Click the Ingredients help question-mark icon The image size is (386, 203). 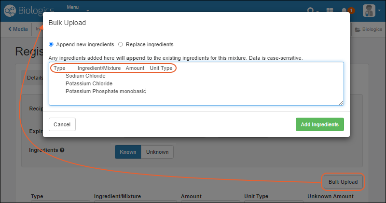coord(62,150)
